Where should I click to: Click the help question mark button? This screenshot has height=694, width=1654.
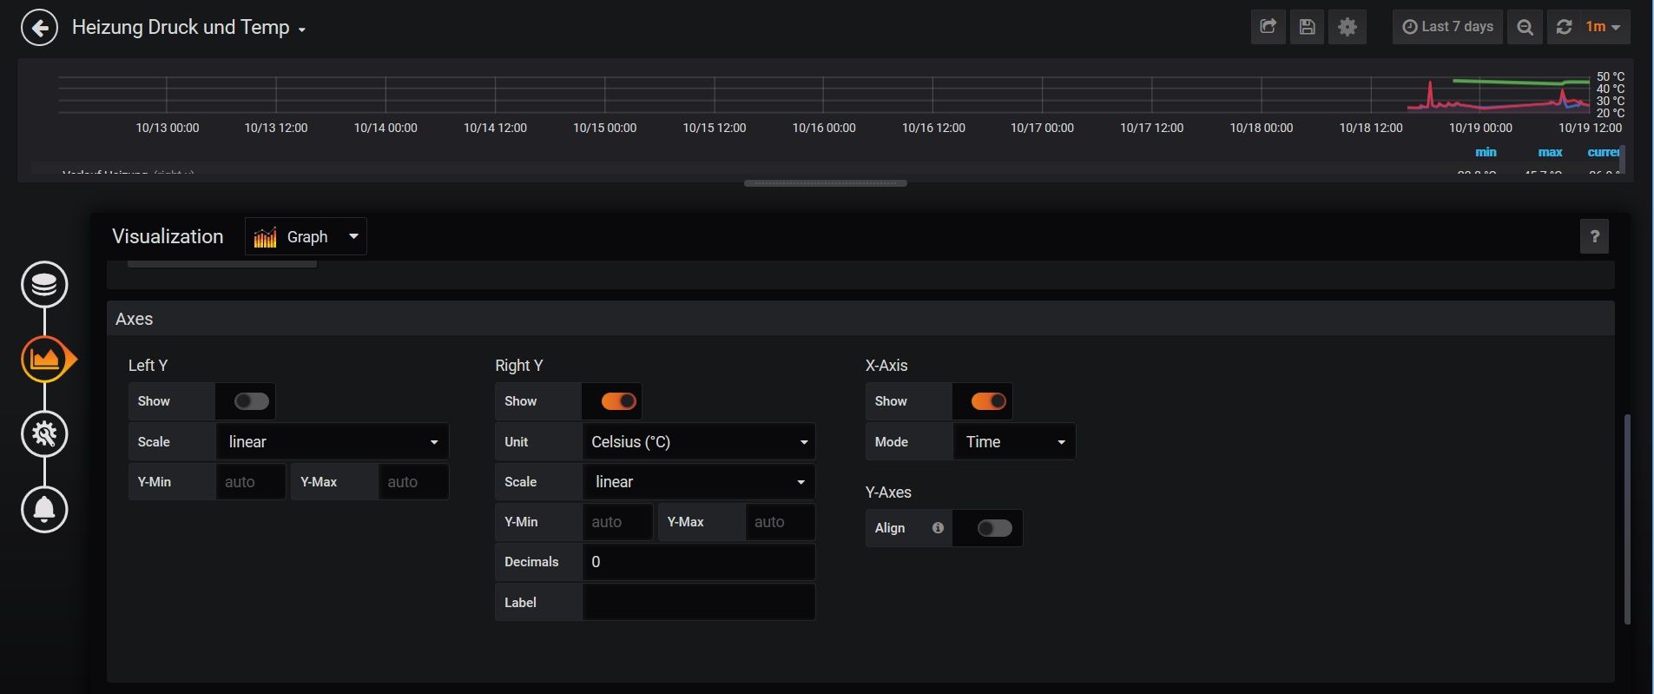pos(1594,236)
